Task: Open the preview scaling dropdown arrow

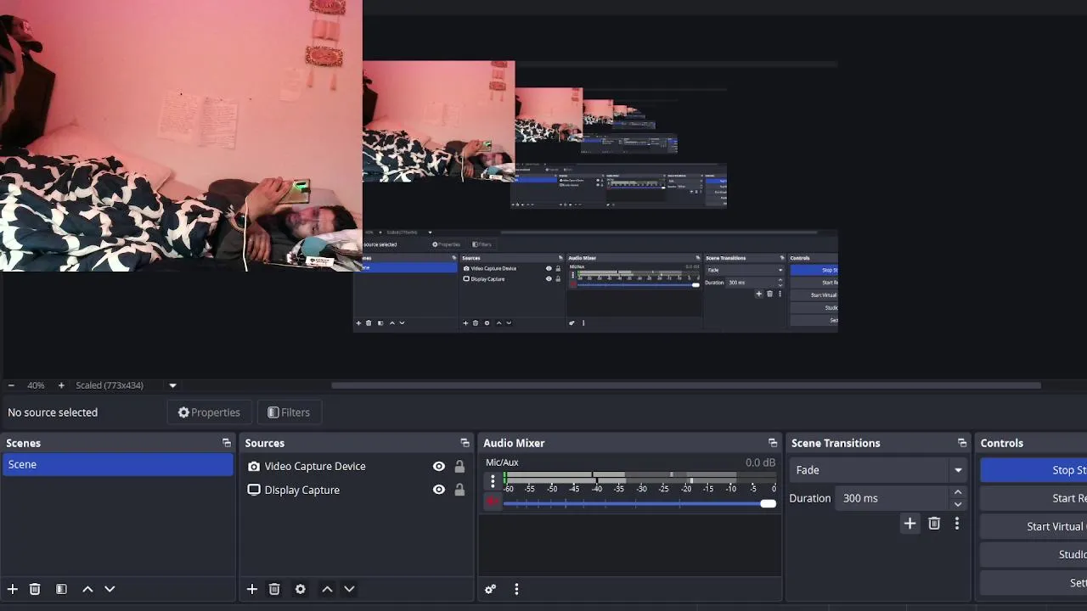Action: [172, 385]
